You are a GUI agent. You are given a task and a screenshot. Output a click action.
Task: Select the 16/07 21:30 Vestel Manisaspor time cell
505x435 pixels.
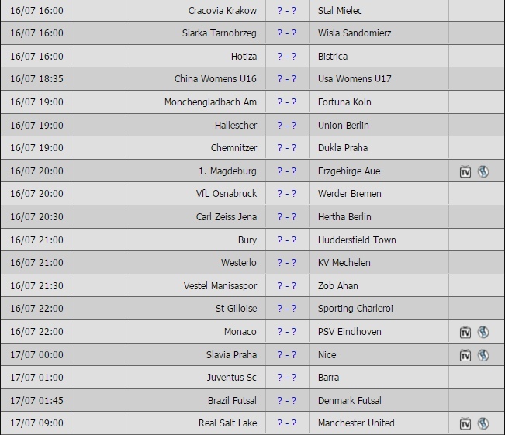pos(37,286)
